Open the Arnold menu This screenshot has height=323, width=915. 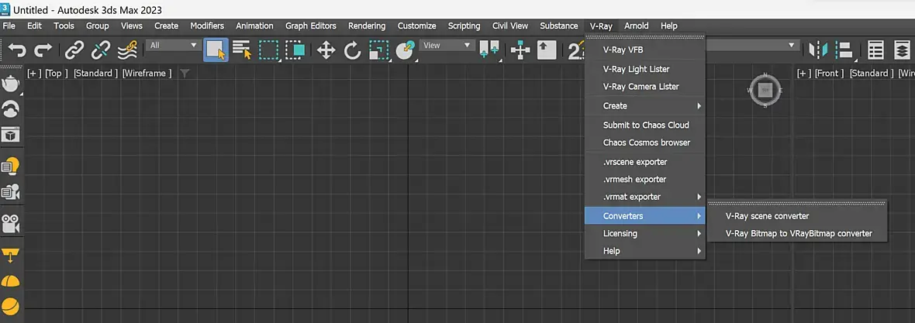[636, 26]
